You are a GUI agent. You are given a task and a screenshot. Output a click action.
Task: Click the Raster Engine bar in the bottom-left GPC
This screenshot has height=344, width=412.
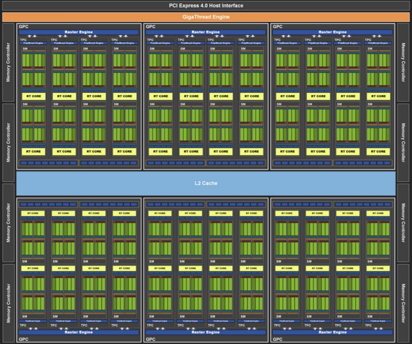tap(79, 332)
